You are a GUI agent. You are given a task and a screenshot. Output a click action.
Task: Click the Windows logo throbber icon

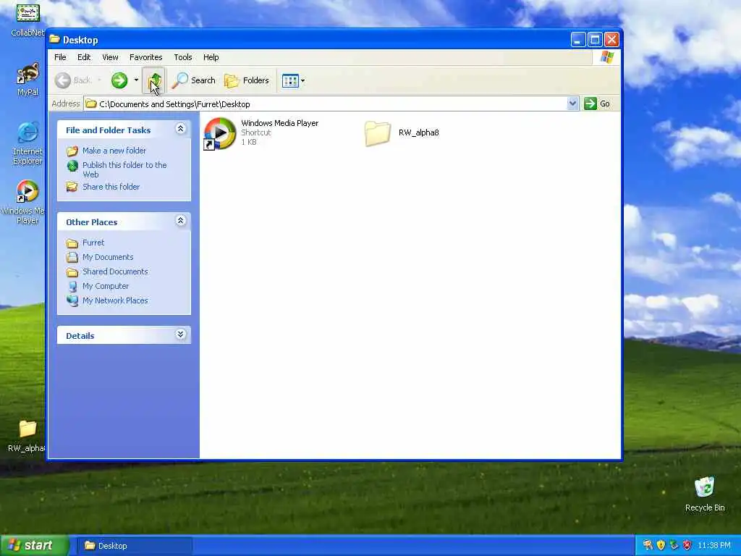click(x=607, y=57)
